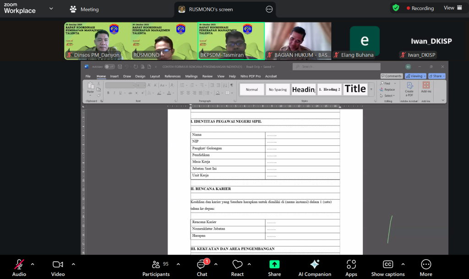Click the green encryption shield icon

click(396, 8)
